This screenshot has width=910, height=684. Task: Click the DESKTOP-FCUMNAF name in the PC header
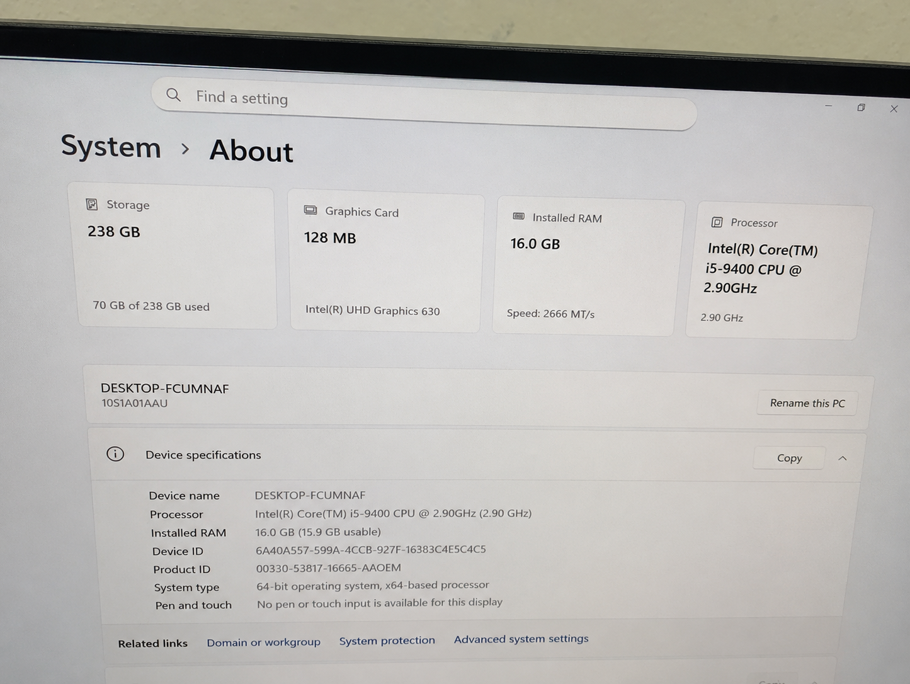165,389
